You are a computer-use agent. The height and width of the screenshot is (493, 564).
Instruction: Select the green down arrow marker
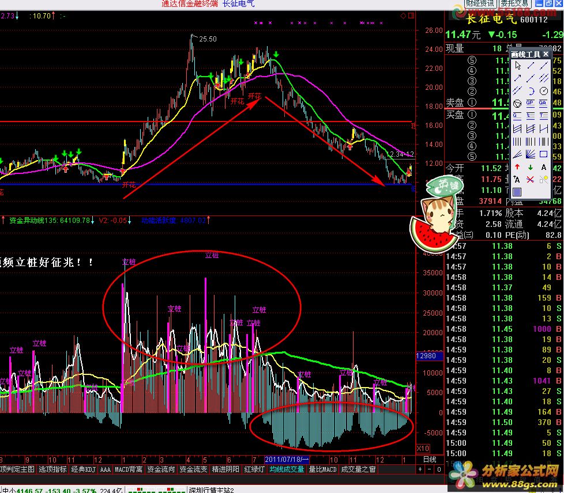pos(531,167)
